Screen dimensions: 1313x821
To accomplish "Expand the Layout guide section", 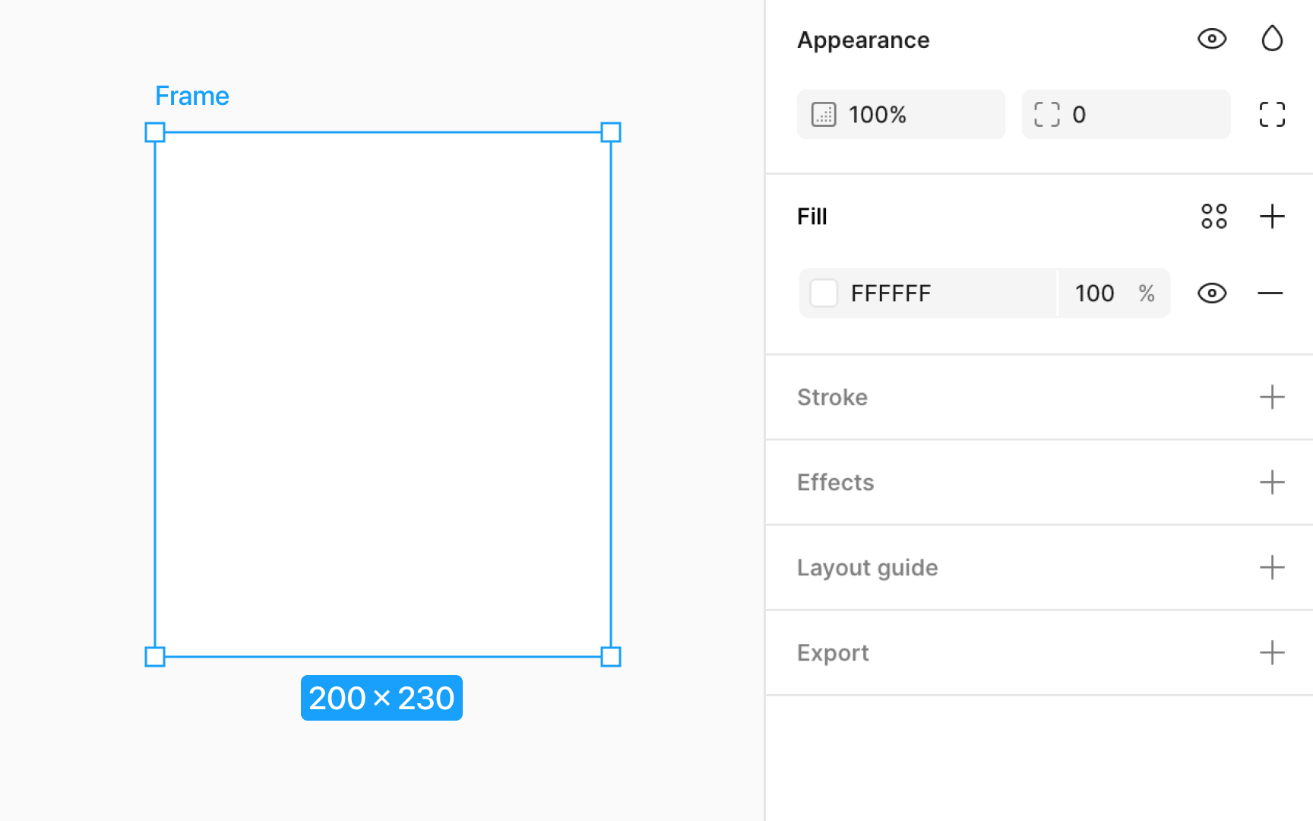I will click(1271, 567).
